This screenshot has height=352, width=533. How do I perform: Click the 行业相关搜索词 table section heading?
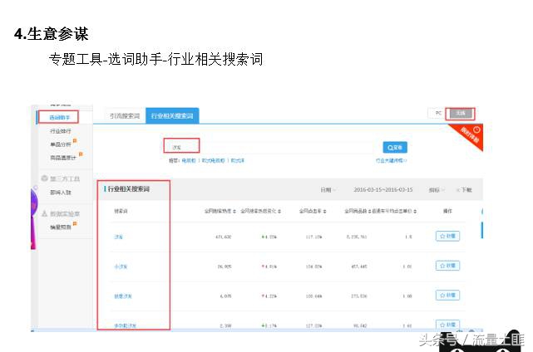(129, 189)
